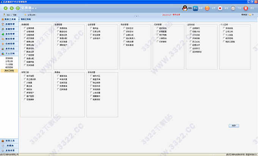
Task: Click the green back arrow icon
Action: point(6,8)
